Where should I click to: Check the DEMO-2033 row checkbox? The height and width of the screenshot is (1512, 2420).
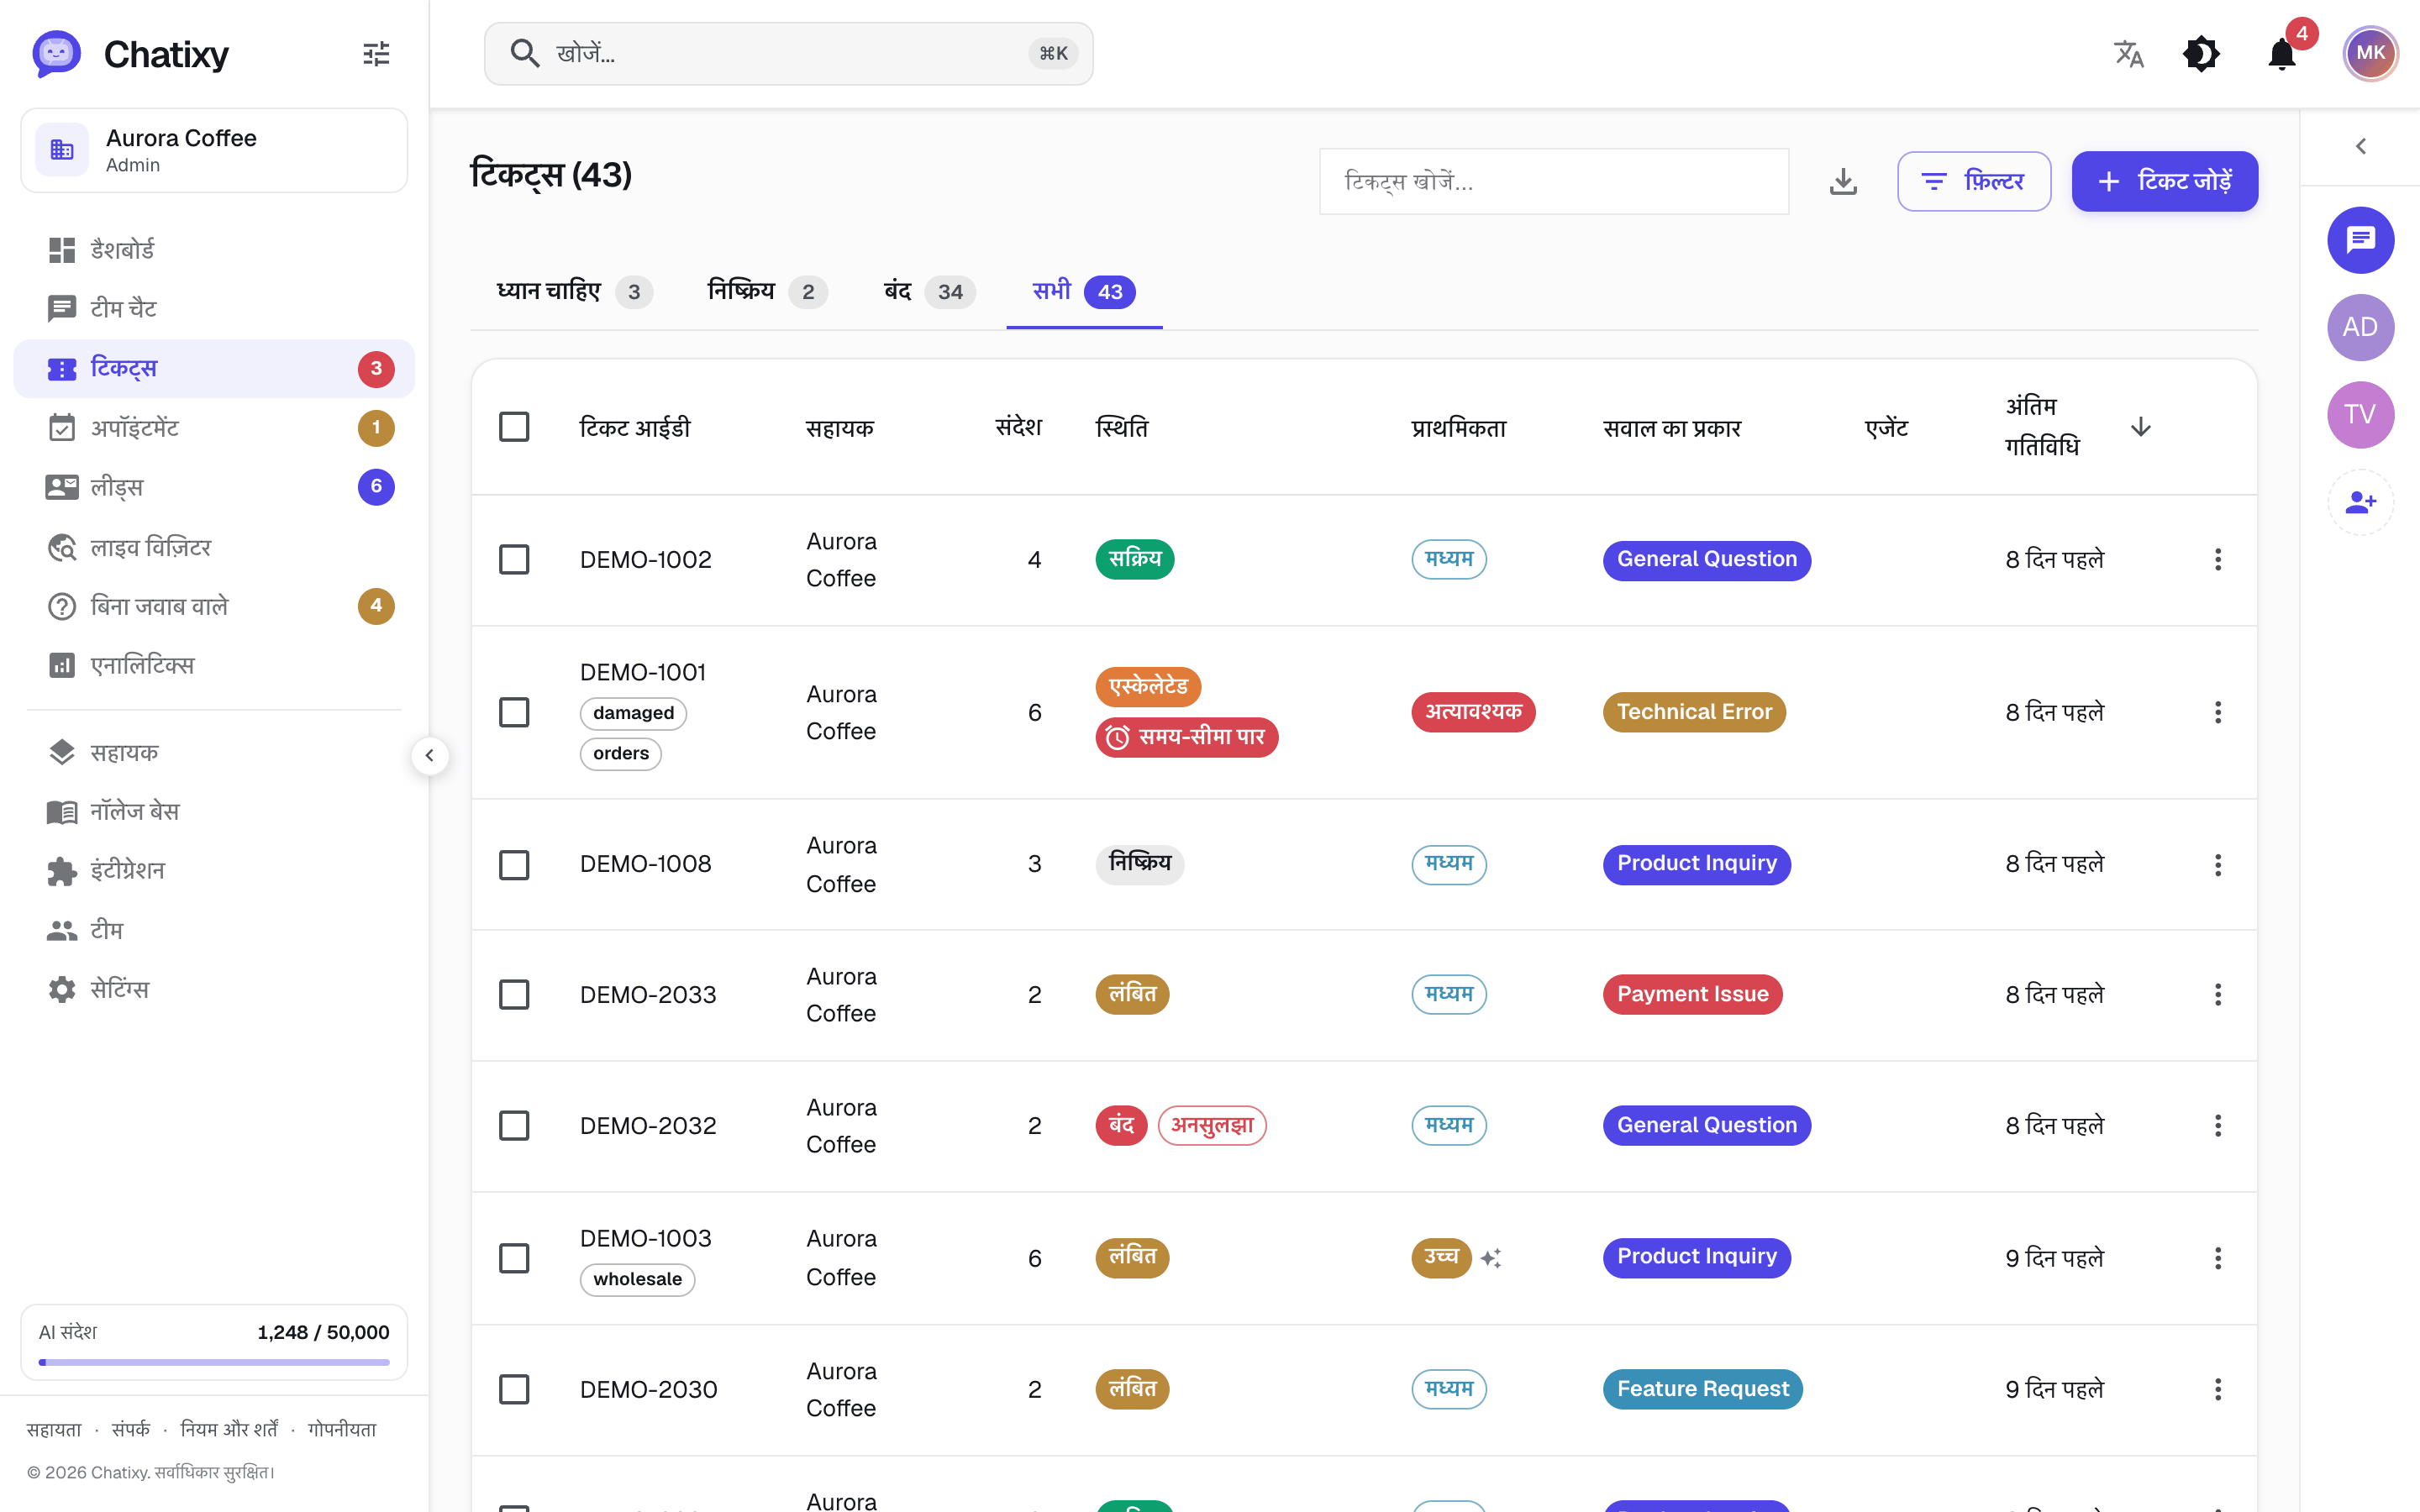point(514,995)
